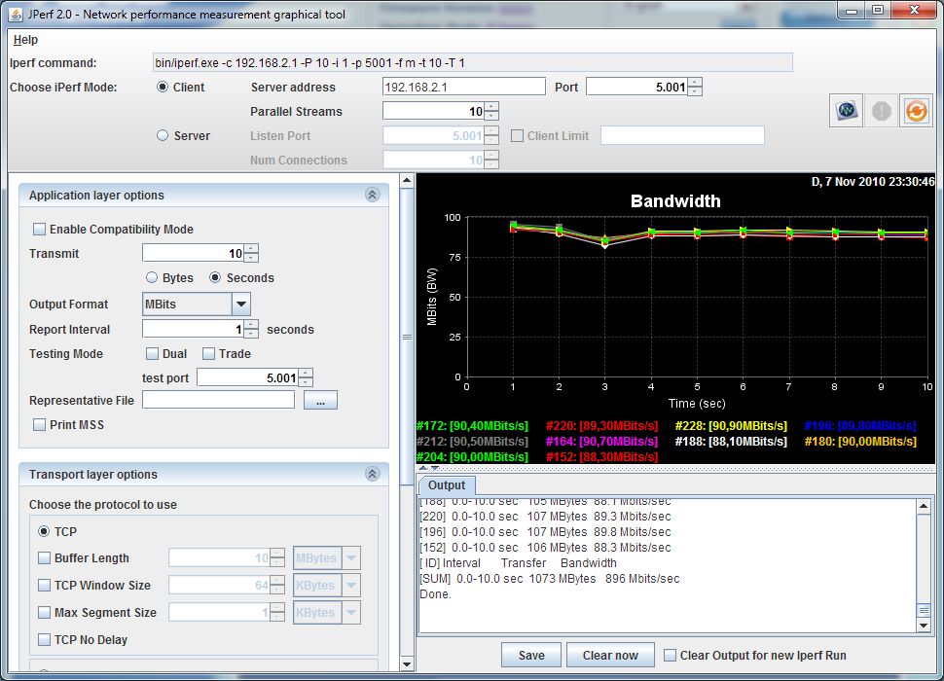The width and height of the screenshot is (944, 681).
Task: Click the Clear now button
Action: (x=610, y=655)
